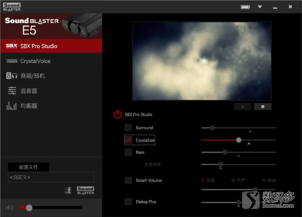The height and width of the screenshot is (217, 302).
Task: Enable the Surround checkbox
Action: point(128,128)
